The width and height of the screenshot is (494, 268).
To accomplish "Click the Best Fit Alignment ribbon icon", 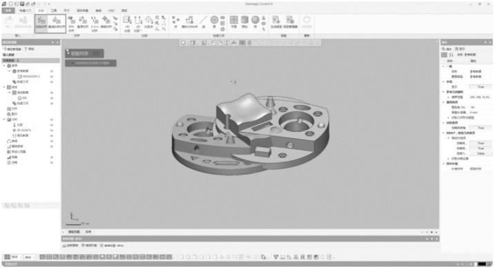I will point(57,23).
